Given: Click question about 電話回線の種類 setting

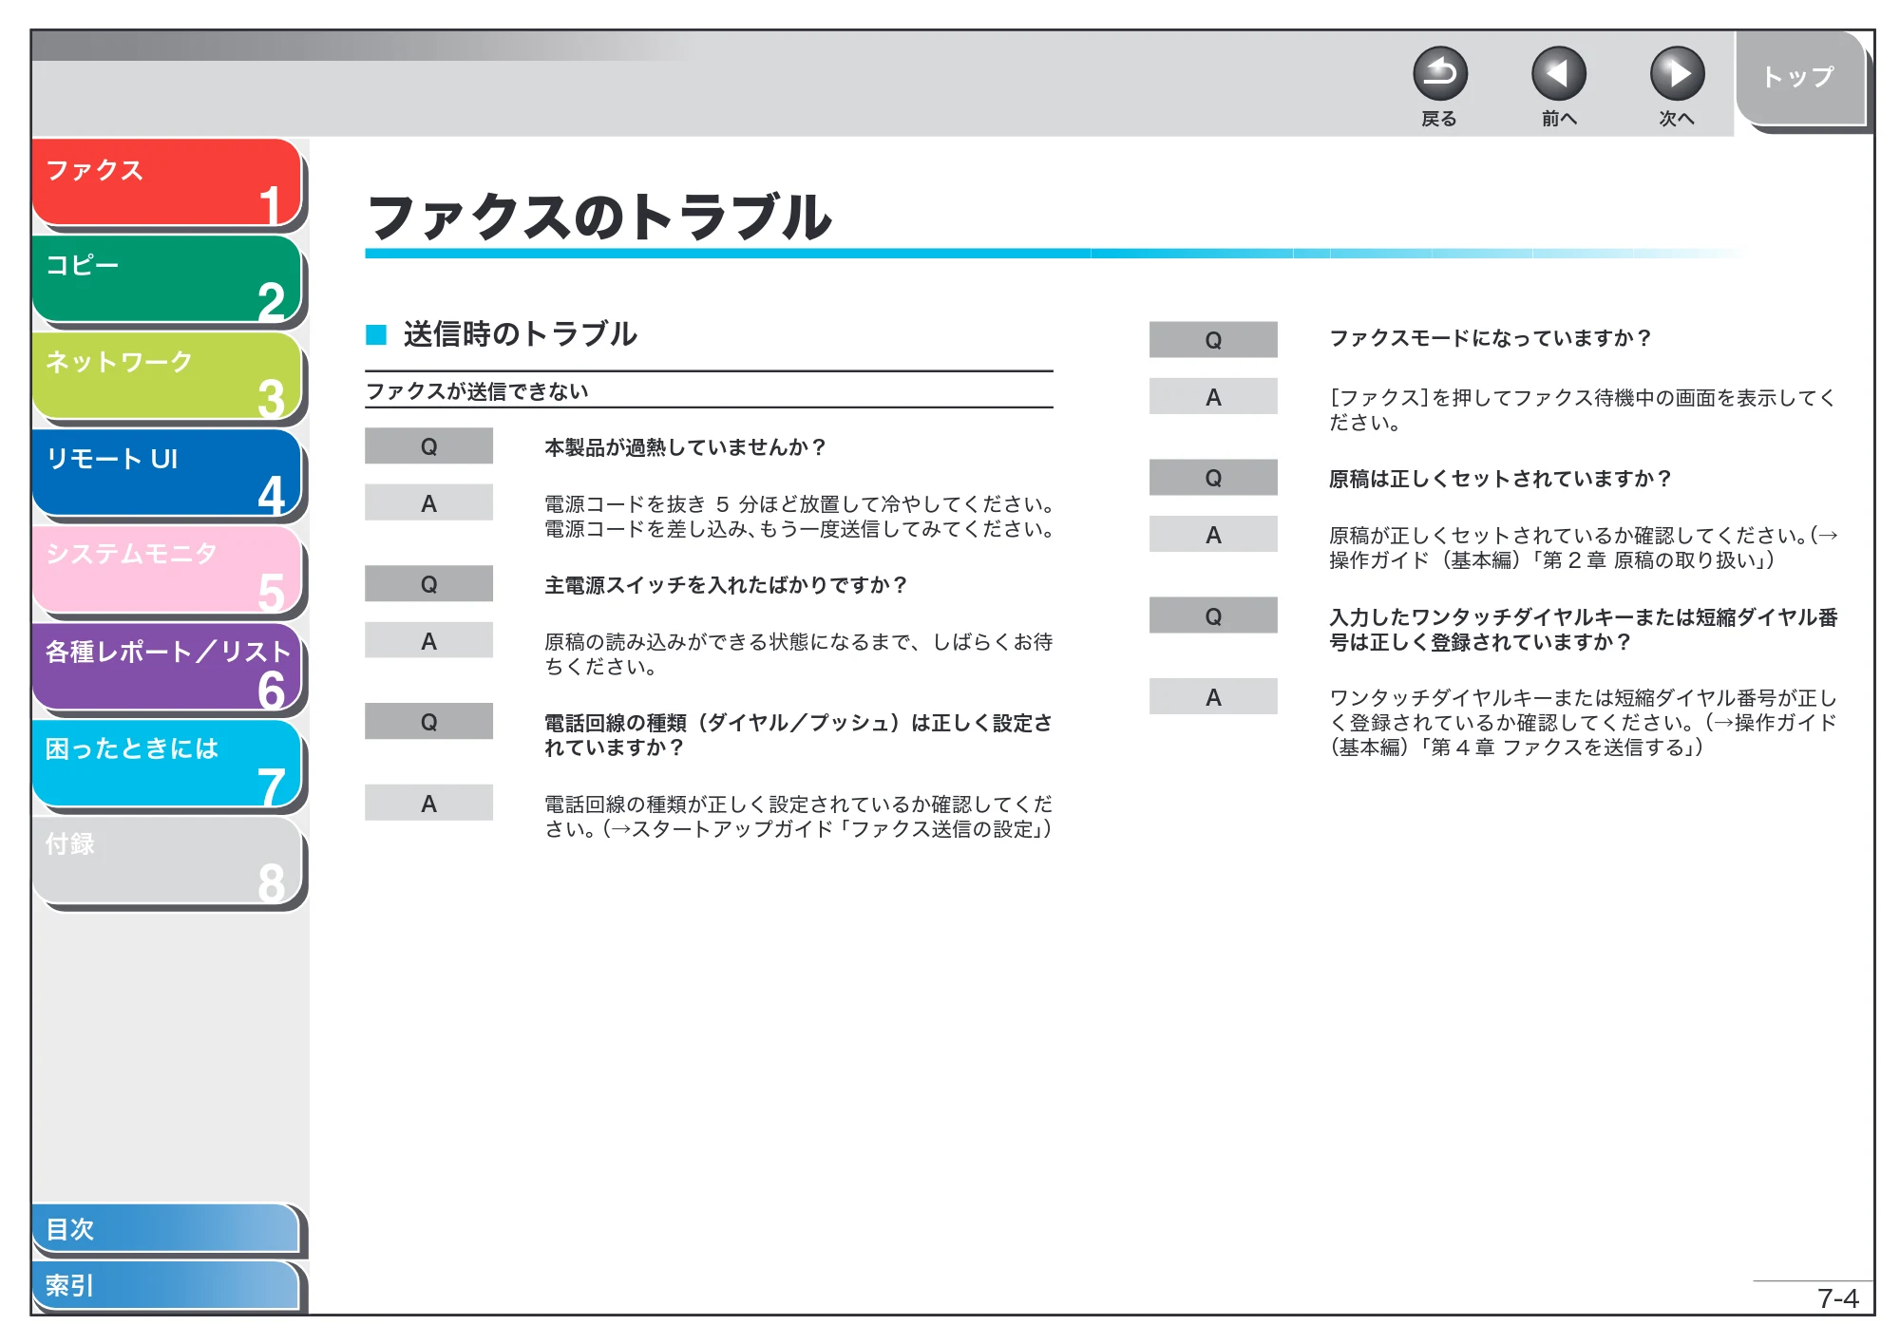Looking at the screenshot, I should [x=798, y=735].
